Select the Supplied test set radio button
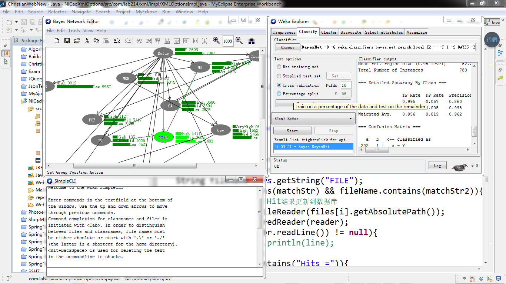 (279, 76)
